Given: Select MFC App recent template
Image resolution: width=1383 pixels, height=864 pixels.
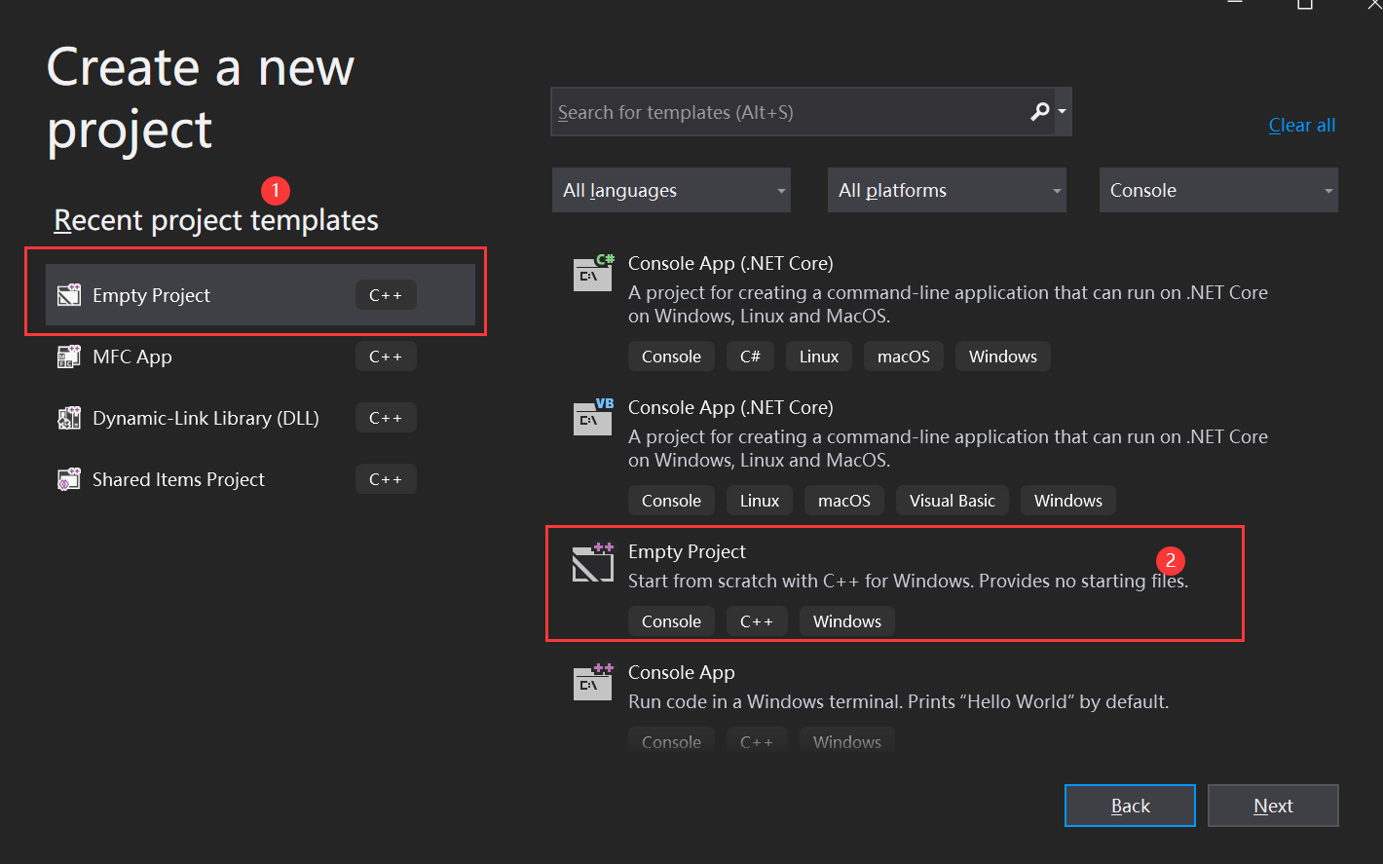Looking at the screenshot, I should pos(260,357).
